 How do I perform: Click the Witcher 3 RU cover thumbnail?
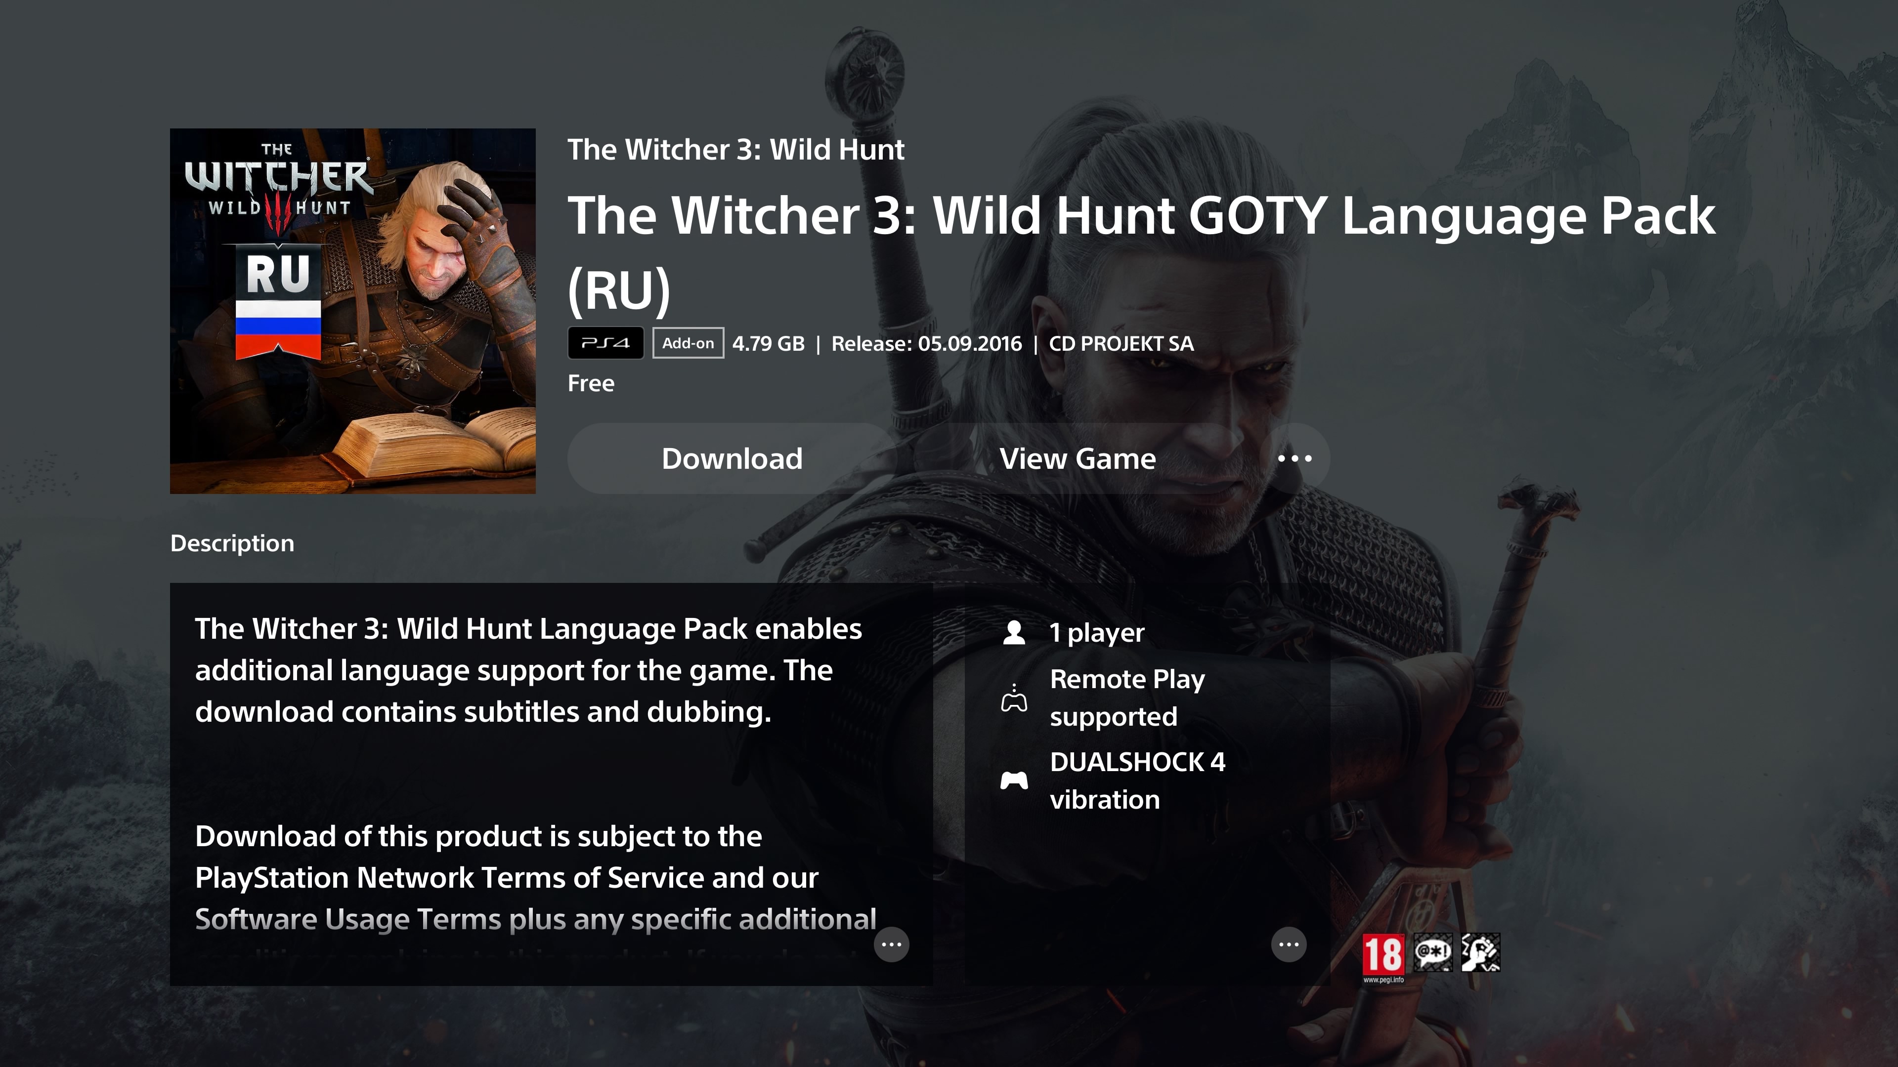pos(353,311)
